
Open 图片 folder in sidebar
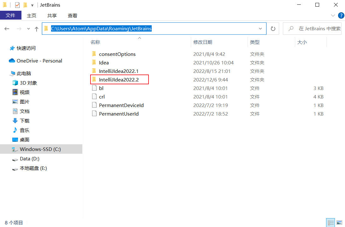(x=24, y=102)
